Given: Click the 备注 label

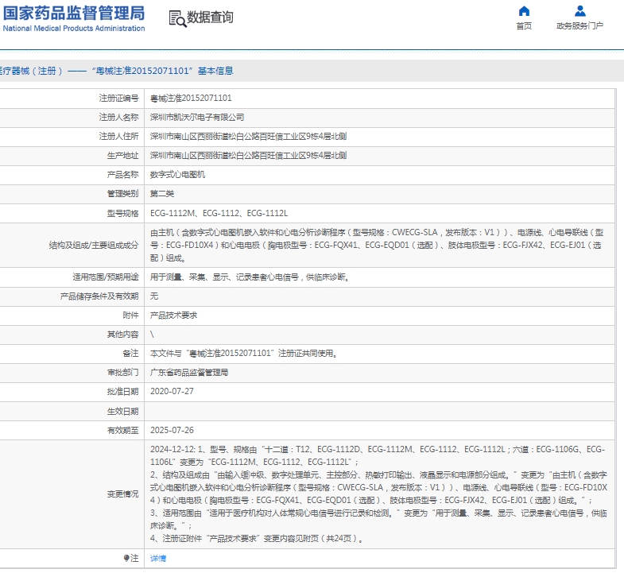Looking at the screenshot, I should click(130, 354).
